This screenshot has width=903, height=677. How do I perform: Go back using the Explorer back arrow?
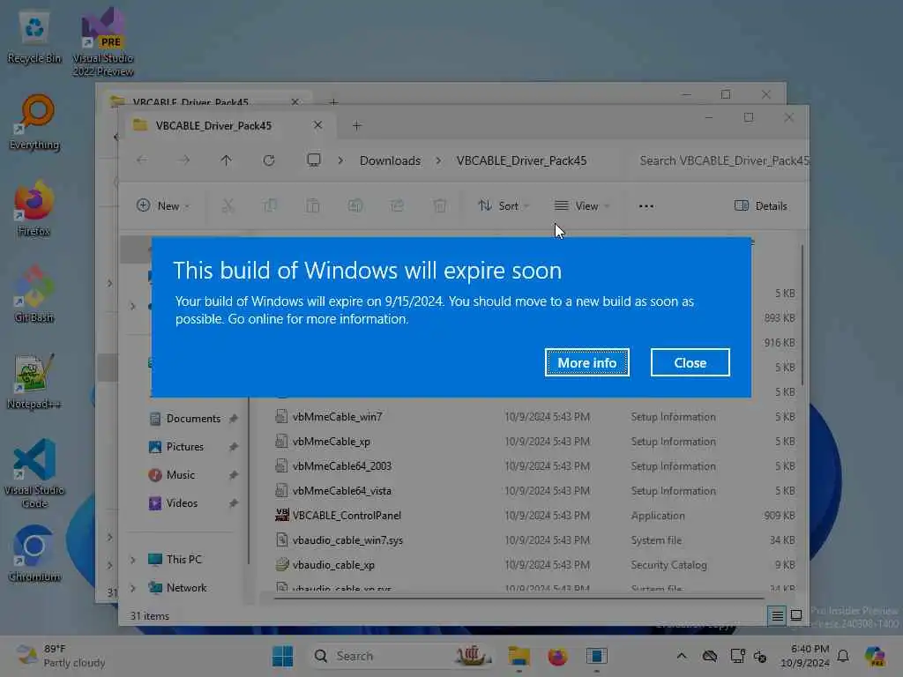click(x=142, y=160)
